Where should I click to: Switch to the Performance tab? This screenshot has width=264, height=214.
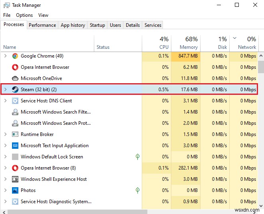[x=42, y=25]
